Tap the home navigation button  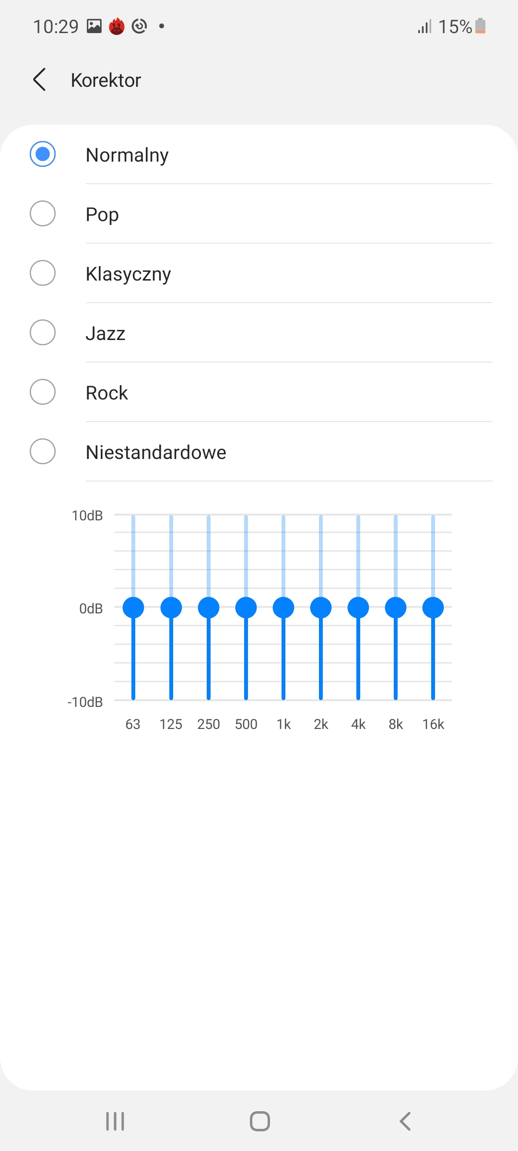pyautogui.click(x=259, y=1121)
